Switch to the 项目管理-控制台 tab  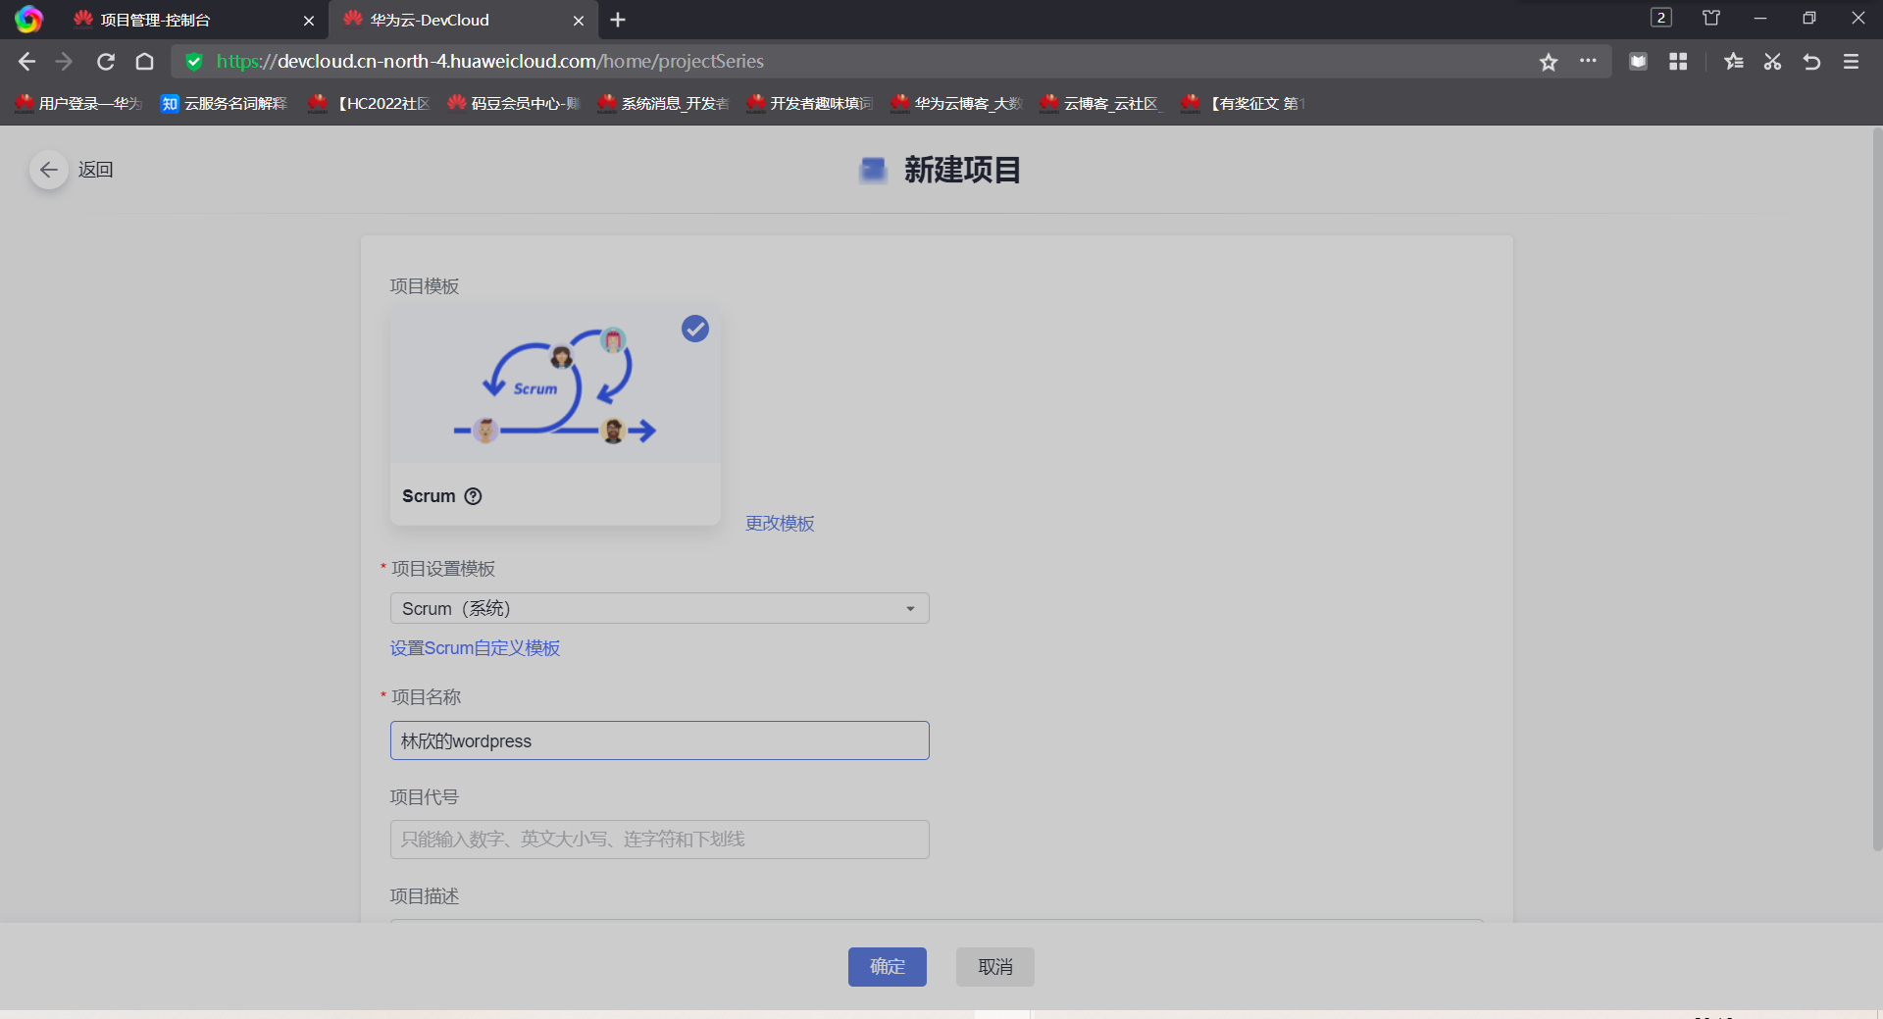coord(192,21)
